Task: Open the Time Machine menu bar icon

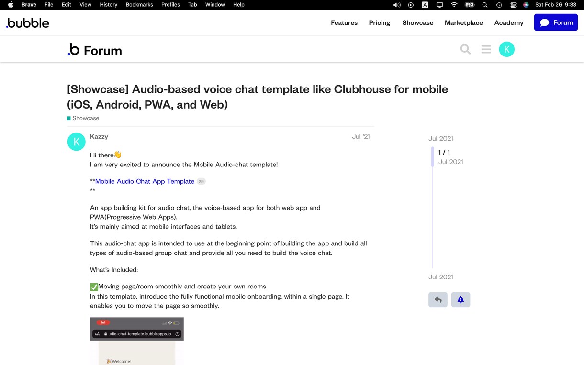Action: pos(499,5)
